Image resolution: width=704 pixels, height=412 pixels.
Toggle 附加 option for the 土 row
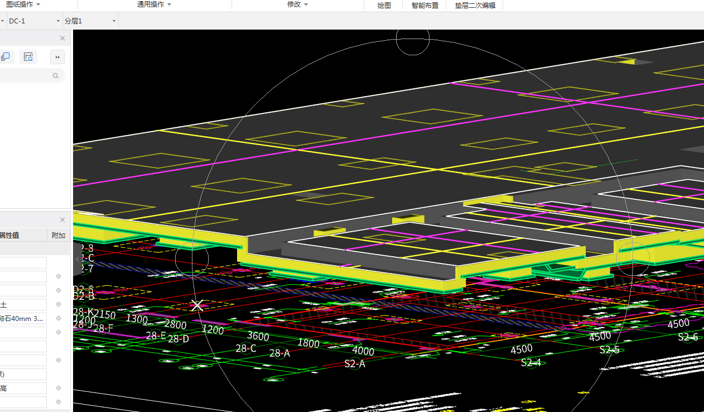click(x=59, y=304)
